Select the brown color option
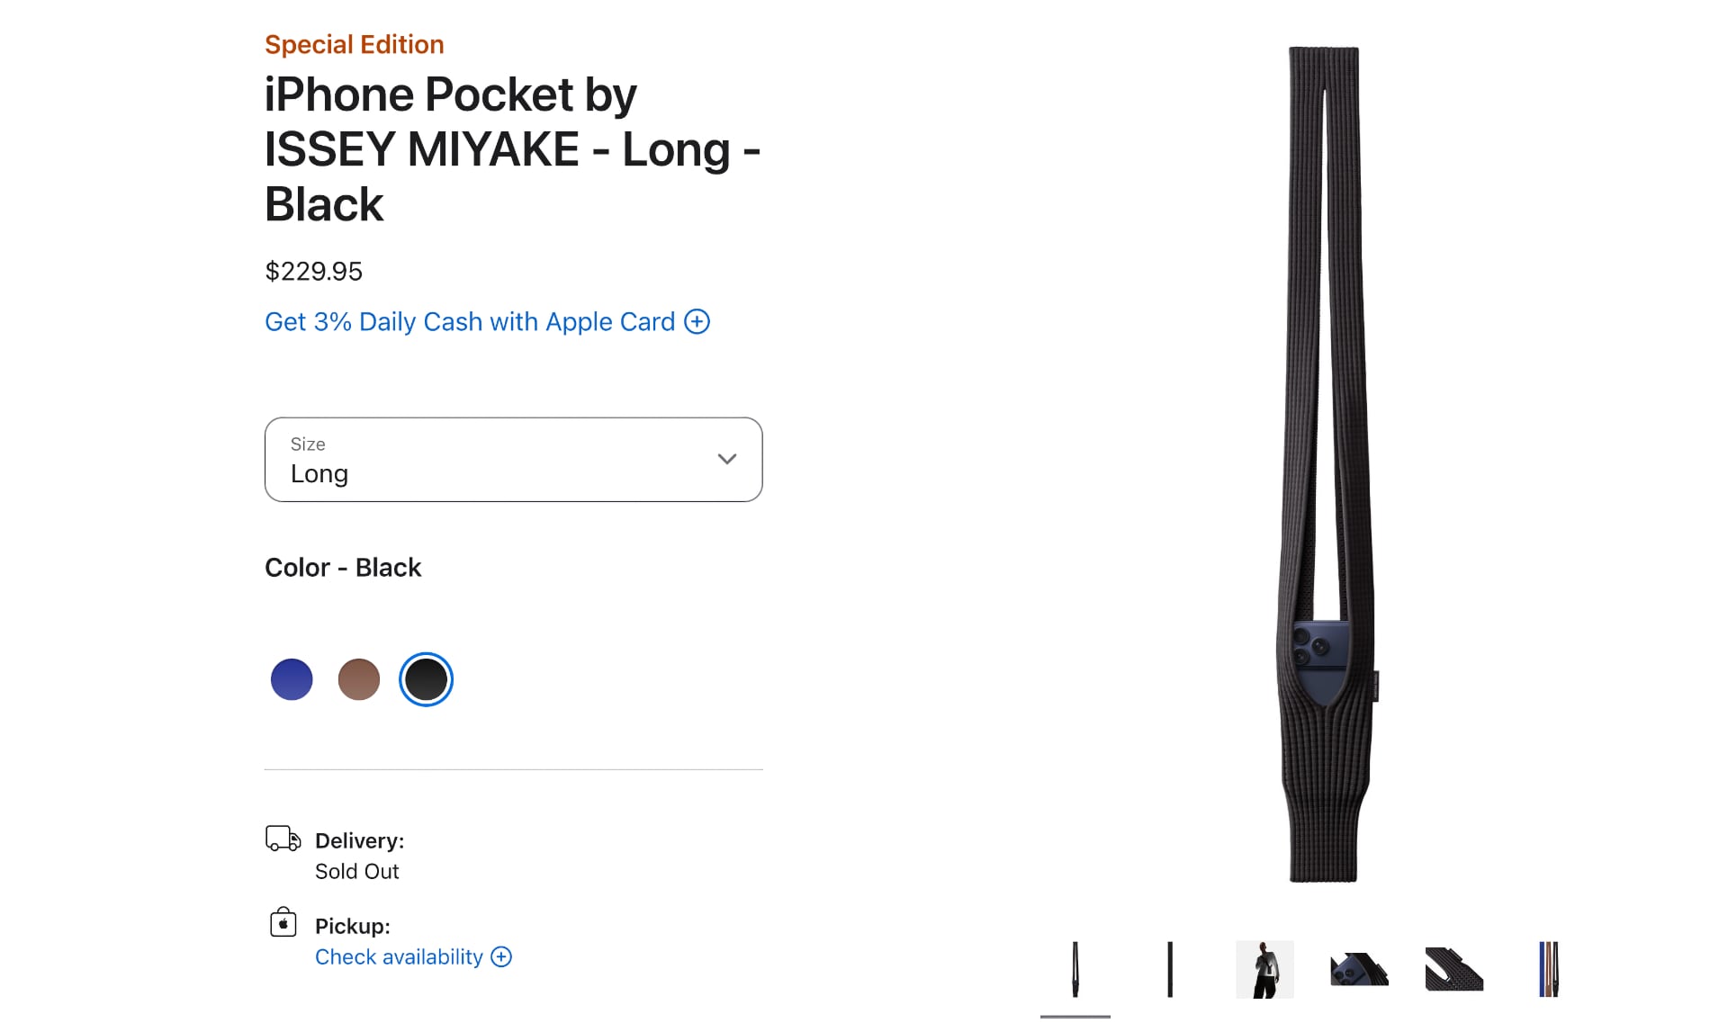 (x=358, y=679)
